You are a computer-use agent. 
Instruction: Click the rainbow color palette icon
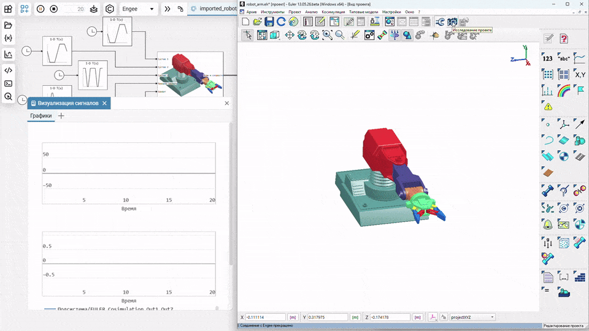coord(563,91)
